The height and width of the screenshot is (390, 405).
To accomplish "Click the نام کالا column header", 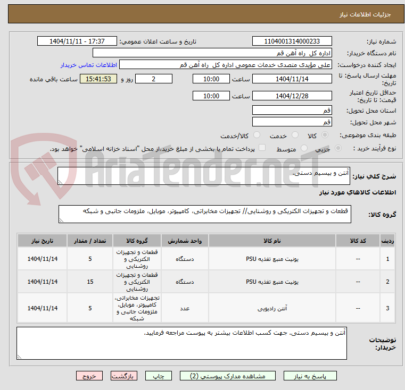I will tap(272, 241).
